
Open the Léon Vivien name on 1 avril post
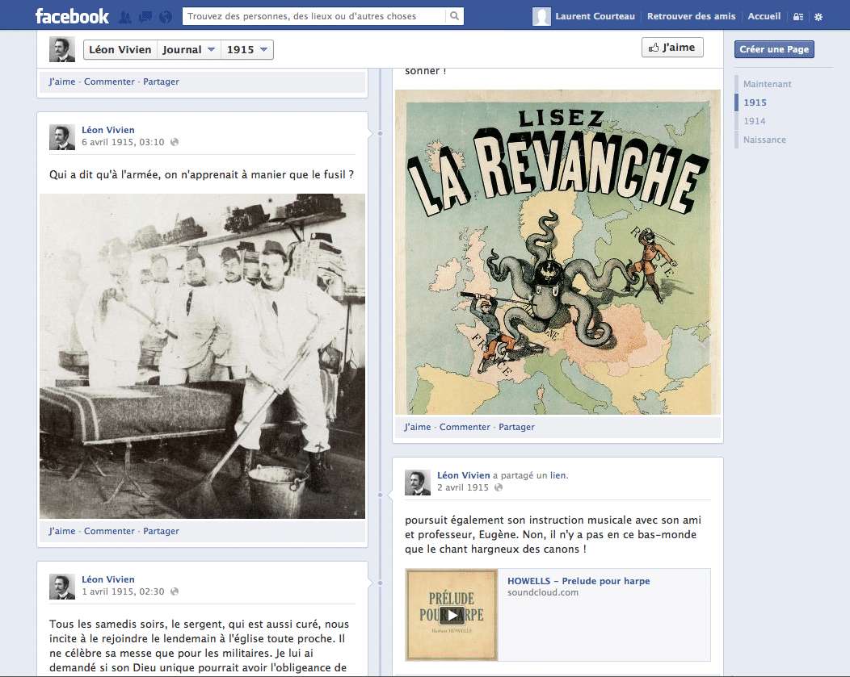108,579
